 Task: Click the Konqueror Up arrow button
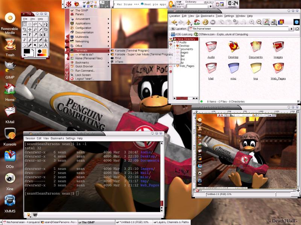click(x=189, y=22)
